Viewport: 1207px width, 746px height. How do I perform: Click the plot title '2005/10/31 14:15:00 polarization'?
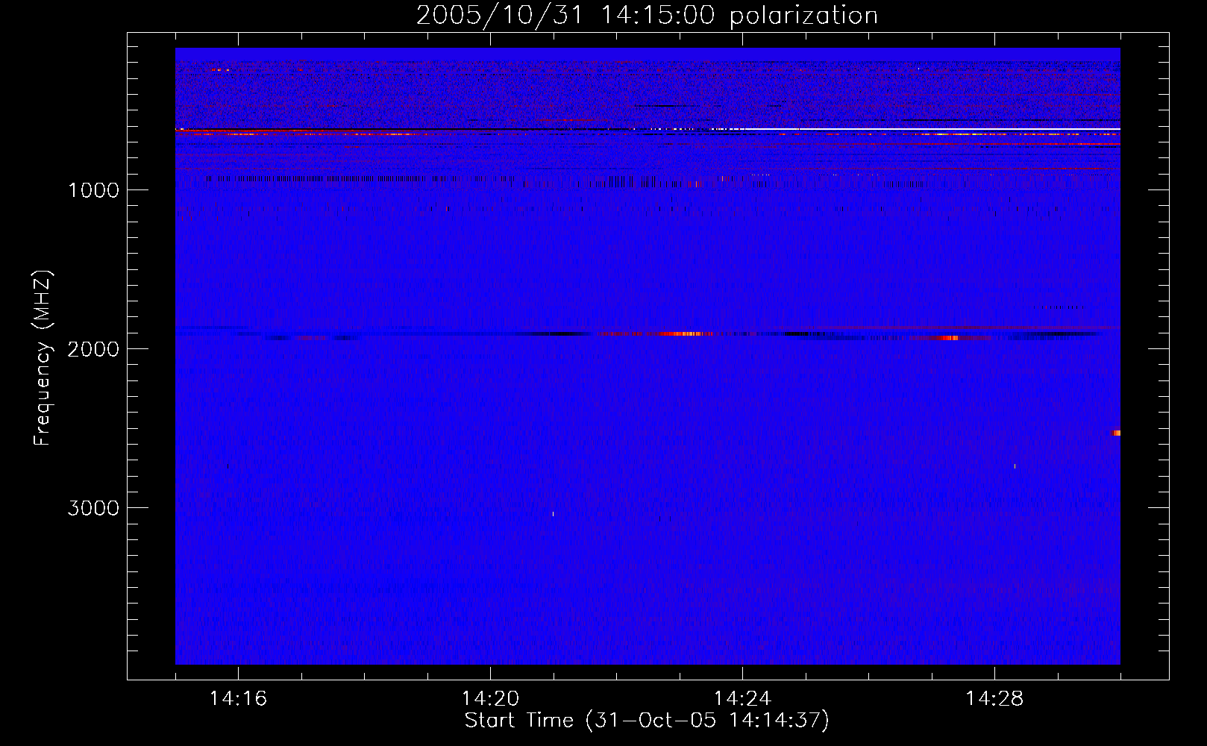(x=647, y=16)
